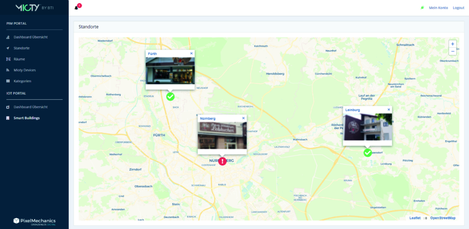
Task: Zoom out on the map
Action: click(x=452, y=51)
